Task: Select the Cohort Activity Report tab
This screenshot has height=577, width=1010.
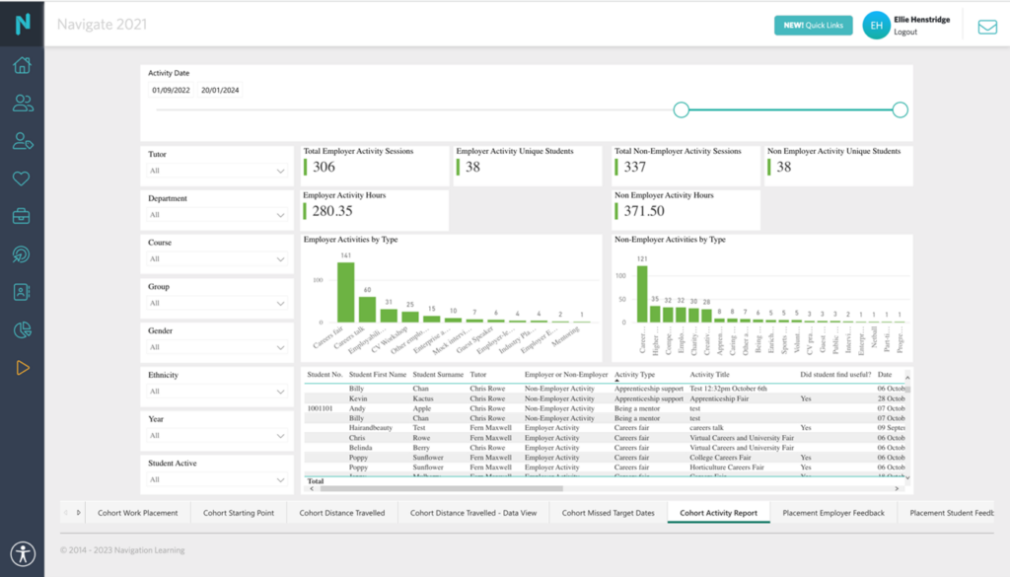Action: point(718,513)
